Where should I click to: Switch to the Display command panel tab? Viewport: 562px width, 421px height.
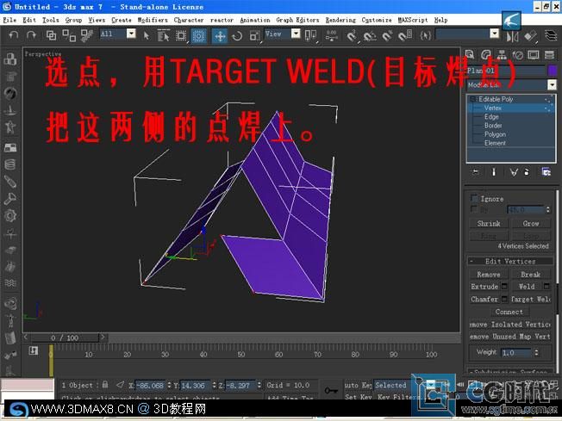click(x=534, y=54)
